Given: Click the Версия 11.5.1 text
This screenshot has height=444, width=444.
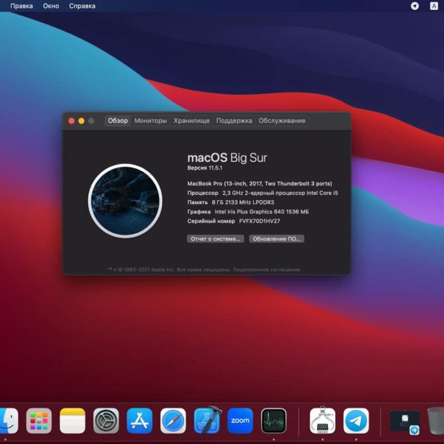Looking at the screenshot, I should click(x=205, y=168).
